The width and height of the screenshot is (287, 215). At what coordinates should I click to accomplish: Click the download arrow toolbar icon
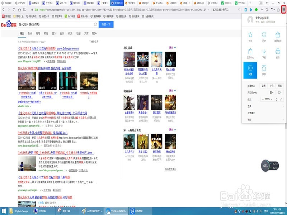point(262,10)
